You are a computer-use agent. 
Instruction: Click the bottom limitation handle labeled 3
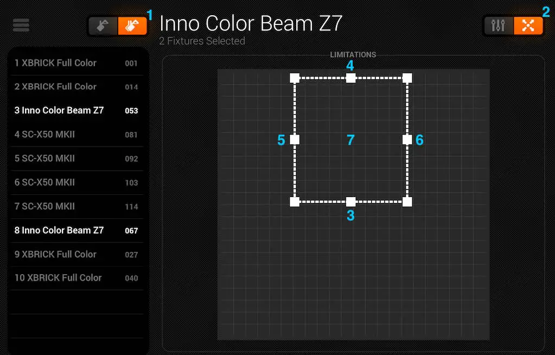point(350,201)
